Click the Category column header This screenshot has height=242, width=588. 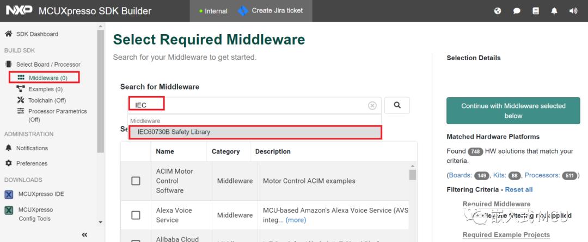[226, 151]
